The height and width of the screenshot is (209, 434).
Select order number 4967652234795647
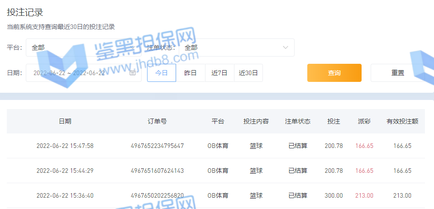(157, 146)
